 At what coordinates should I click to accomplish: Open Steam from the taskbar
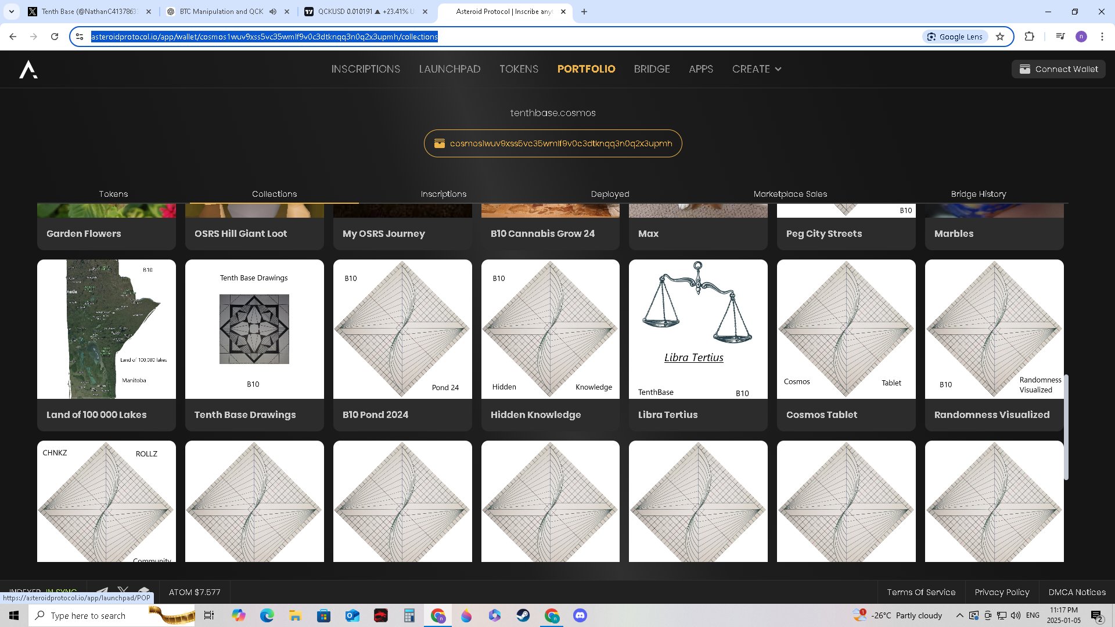[523, 615]
